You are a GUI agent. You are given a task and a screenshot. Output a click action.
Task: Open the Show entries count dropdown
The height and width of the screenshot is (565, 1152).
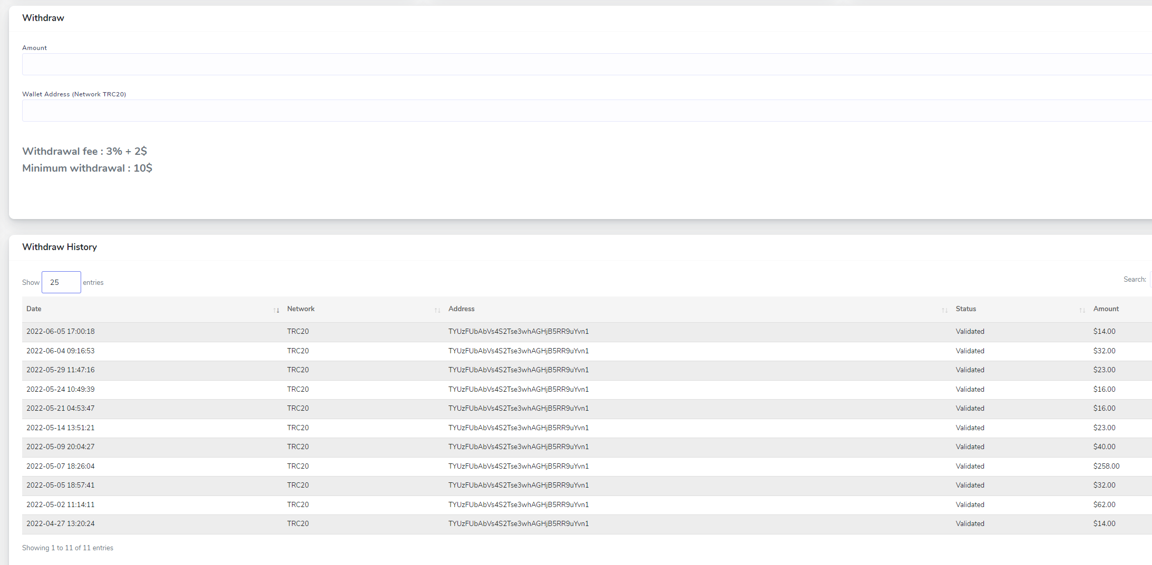coord(61,282)
